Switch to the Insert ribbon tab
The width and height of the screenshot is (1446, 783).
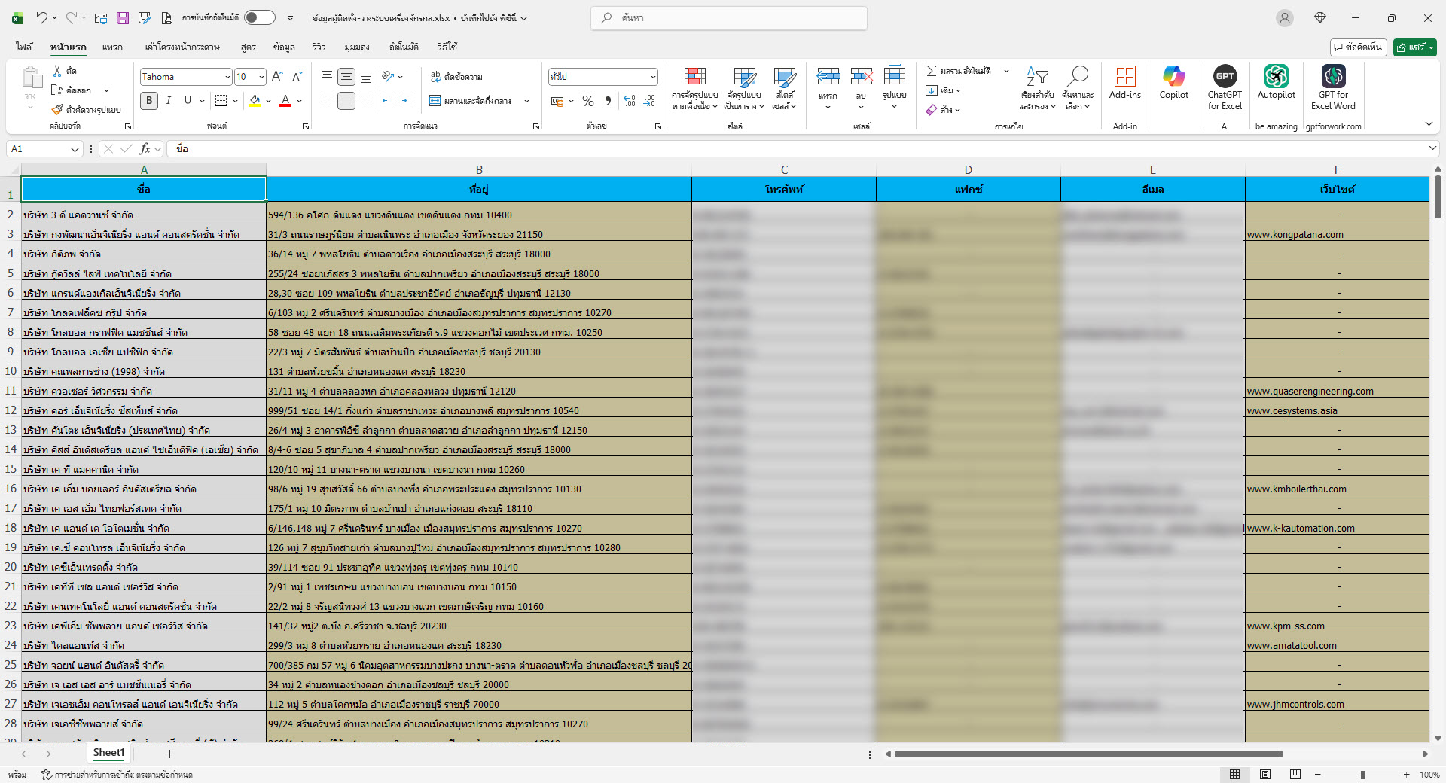point(112,47)
